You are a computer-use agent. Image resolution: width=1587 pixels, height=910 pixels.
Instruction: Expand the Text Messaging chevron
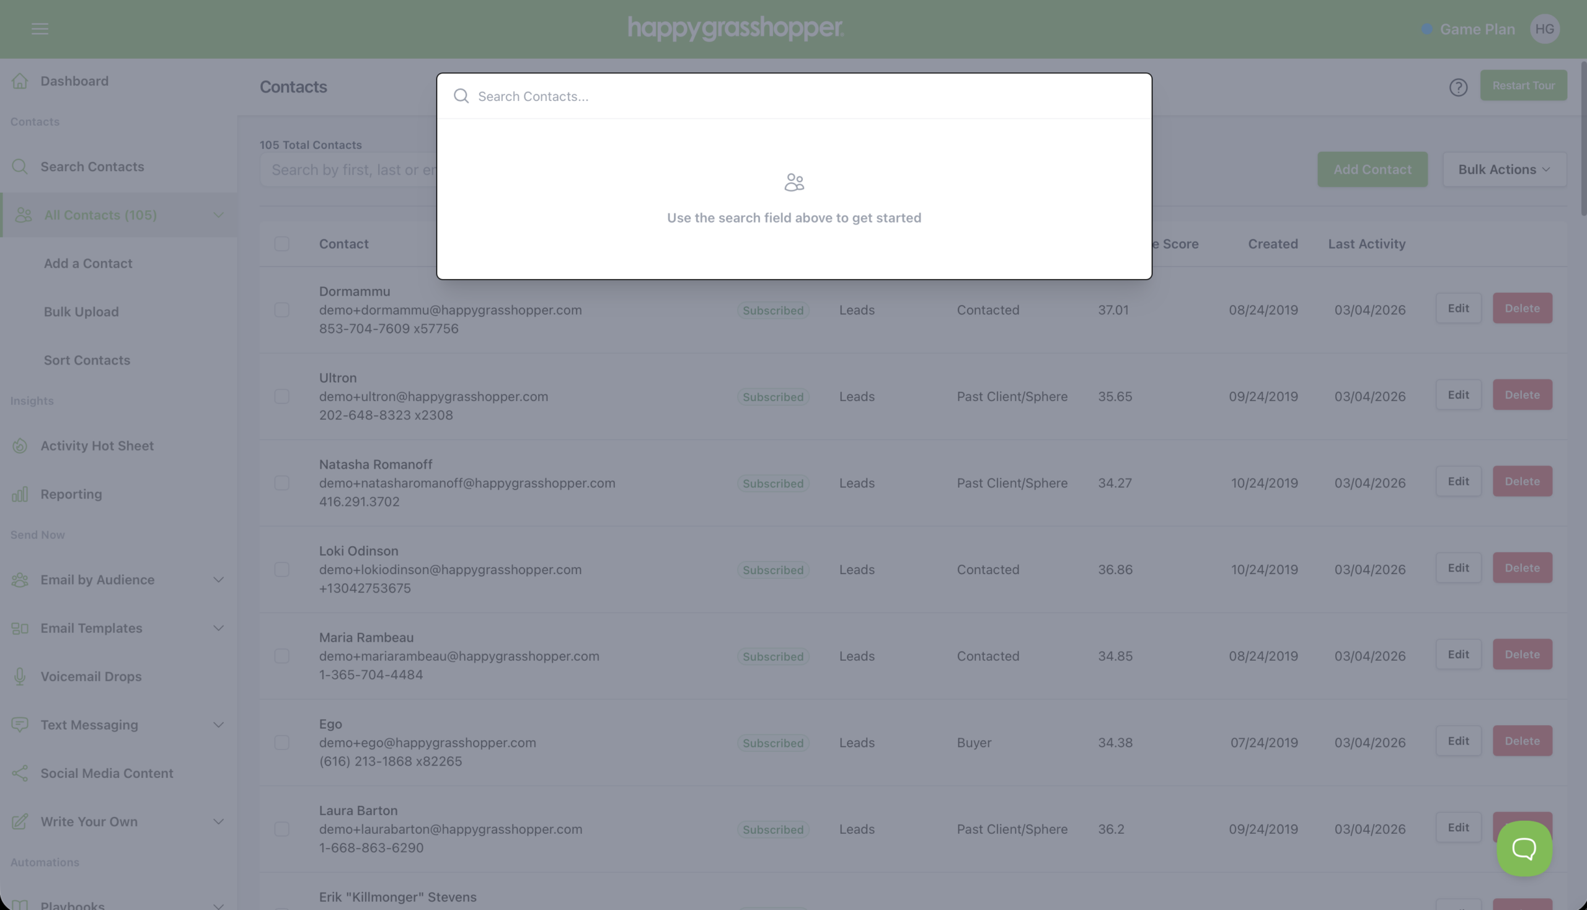tap(218, 725)
